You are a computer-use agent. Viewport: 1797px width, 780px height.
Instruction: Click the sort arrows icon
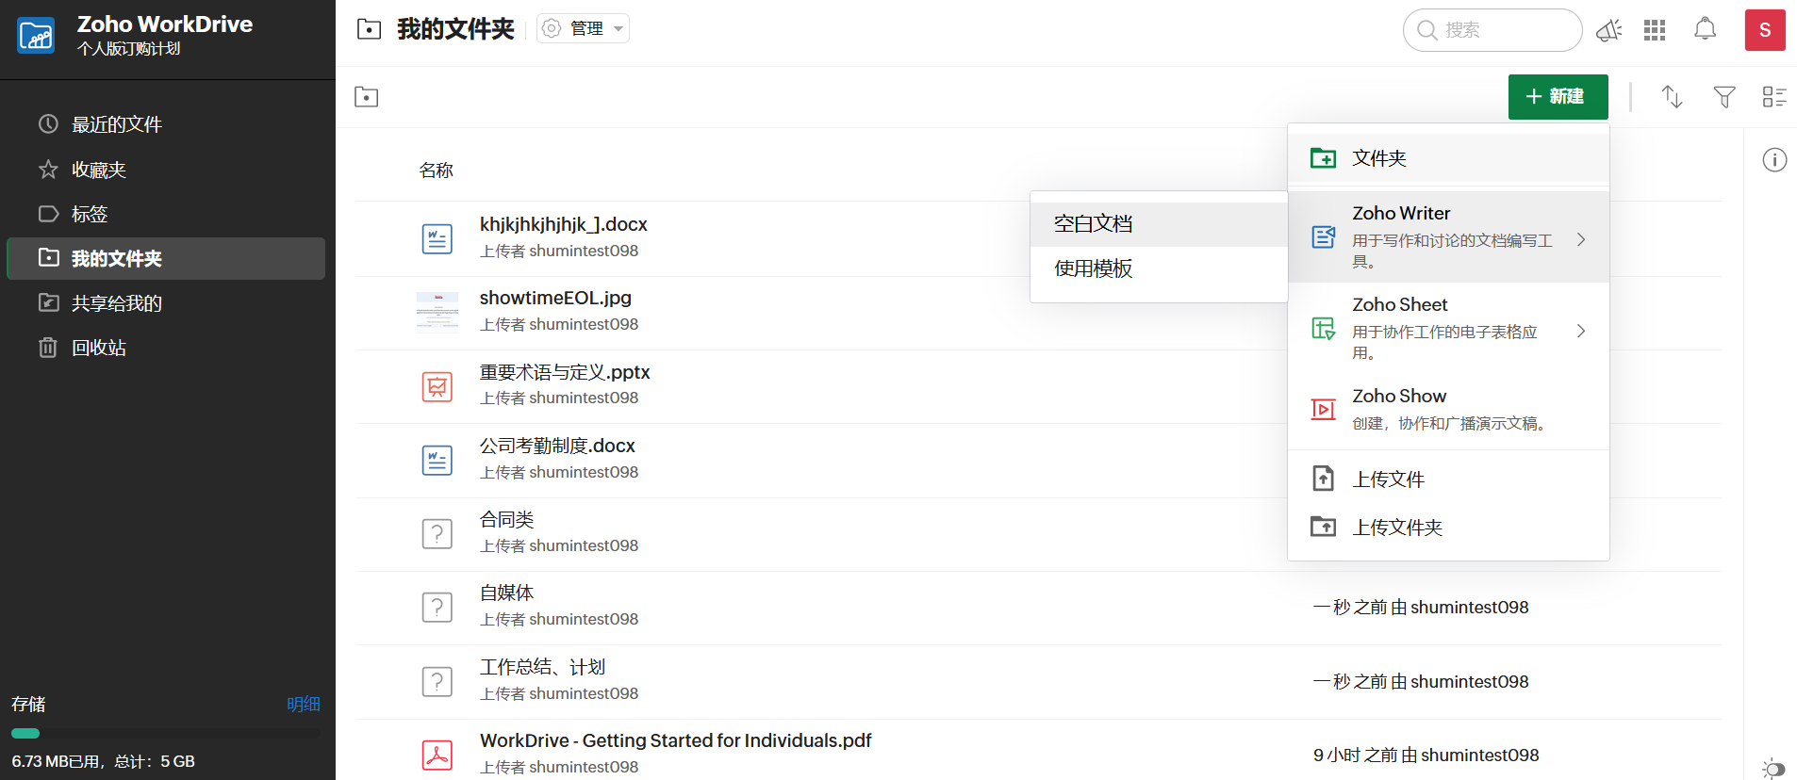tap(1672, 97)
